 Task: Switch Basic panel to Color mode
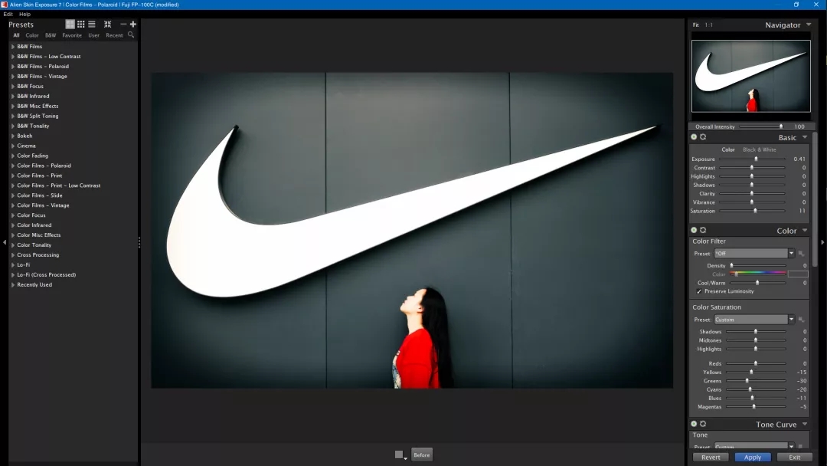click(x=728, y=150)
